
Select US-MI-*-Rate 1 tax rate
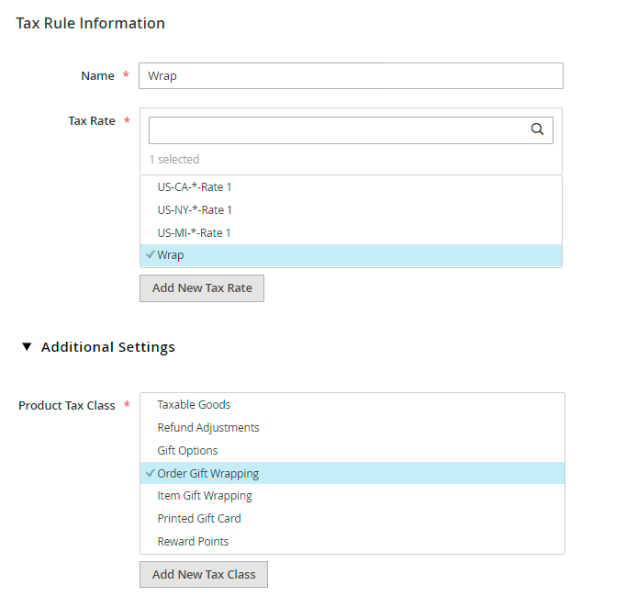[x=195, y=232]
